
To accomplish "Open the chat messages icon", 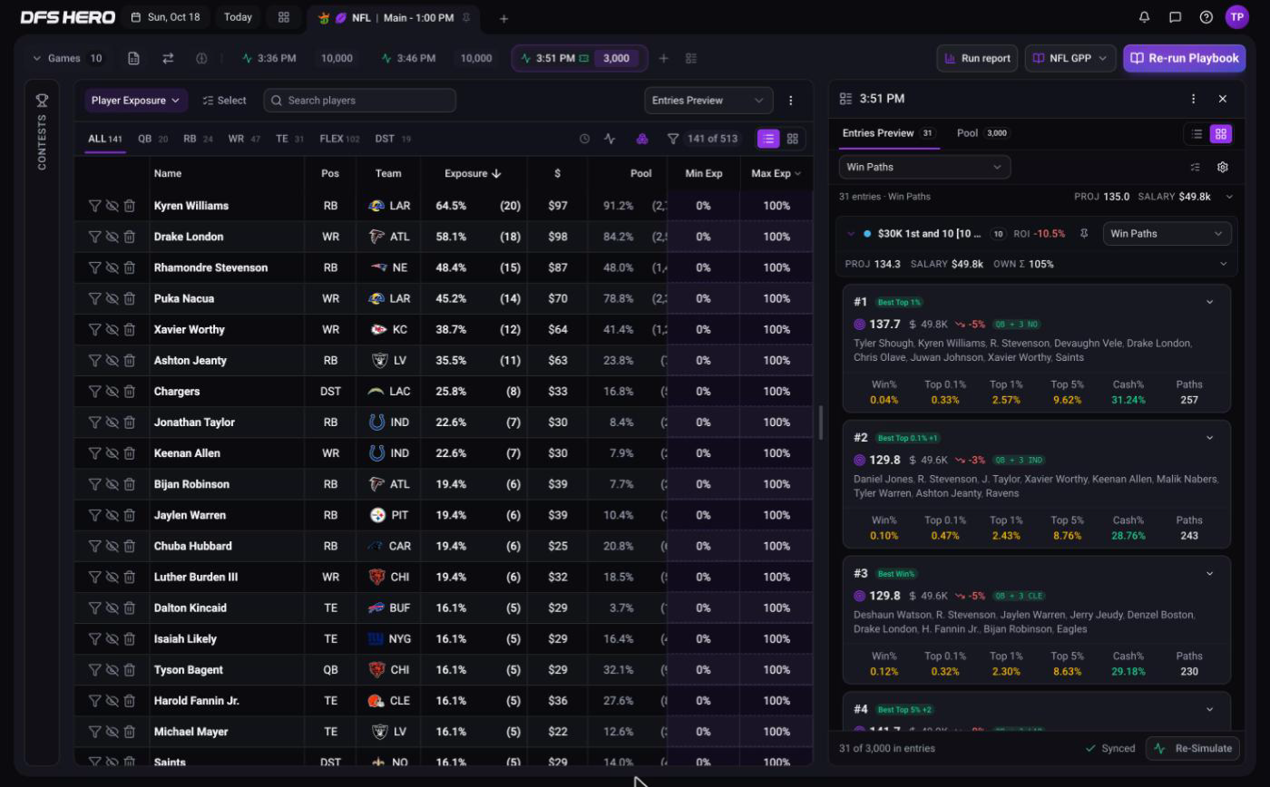I will click(1175, 17).
